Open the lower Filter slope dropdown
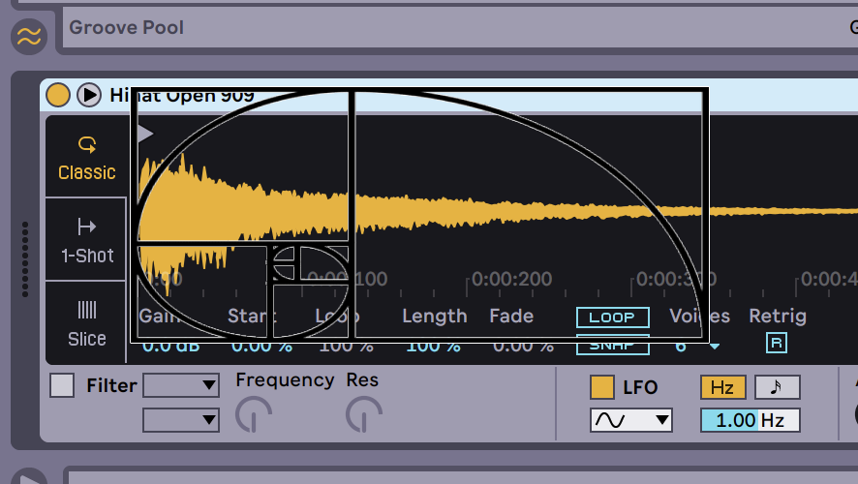Viewport: 858px width, 484px height. (x=181, y=420)
